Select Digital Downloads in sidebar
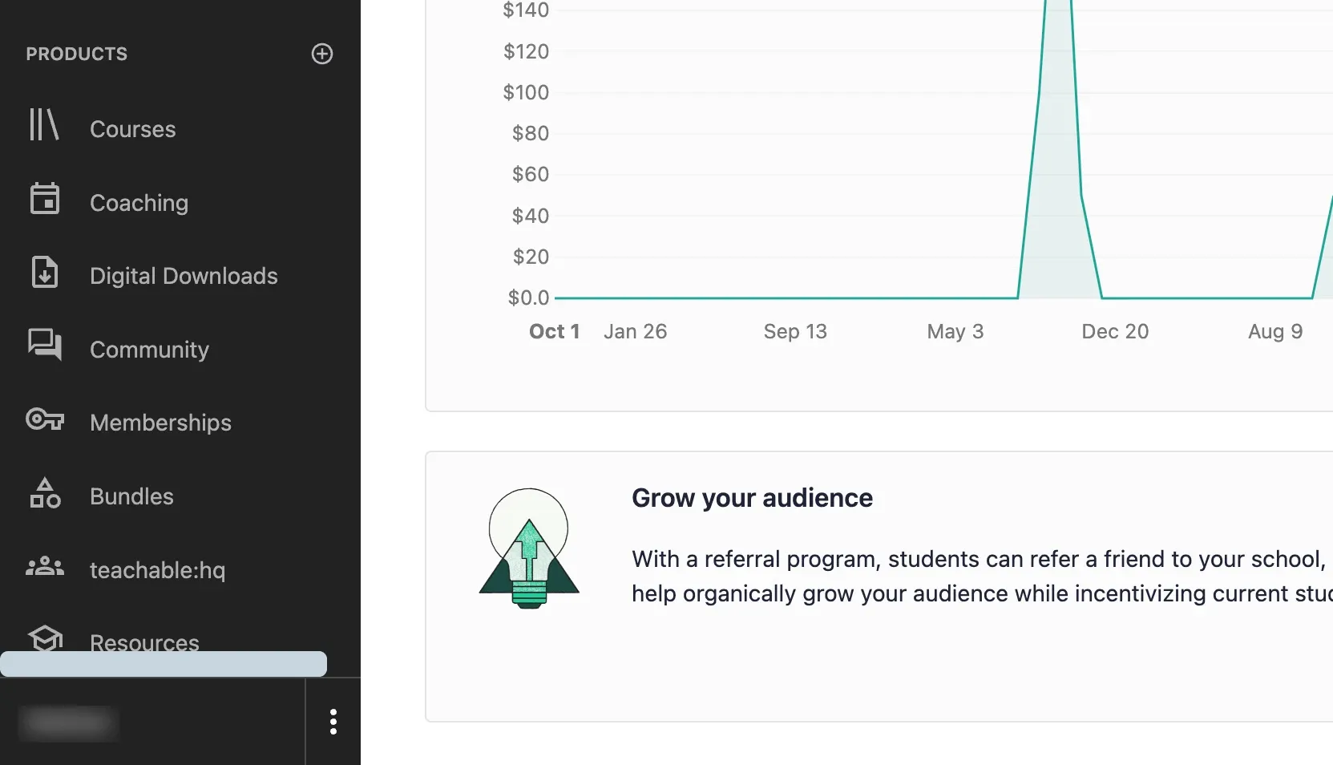Screen dimensions: 1333x765 click(184, 276)
